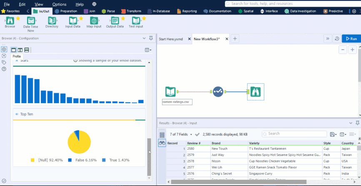Click the Text Input tool icon
361x186 pixels.
tap(135, 21)
